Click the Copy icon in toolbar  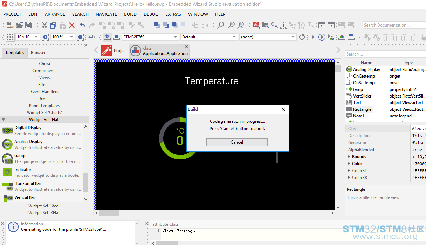[x=53, y=25]
